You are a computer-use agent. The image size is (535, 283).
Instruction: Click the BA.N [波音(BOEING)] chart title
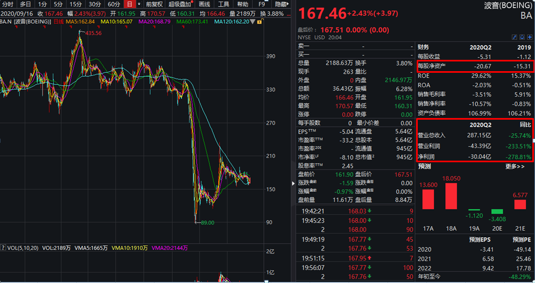pos(25,22)
